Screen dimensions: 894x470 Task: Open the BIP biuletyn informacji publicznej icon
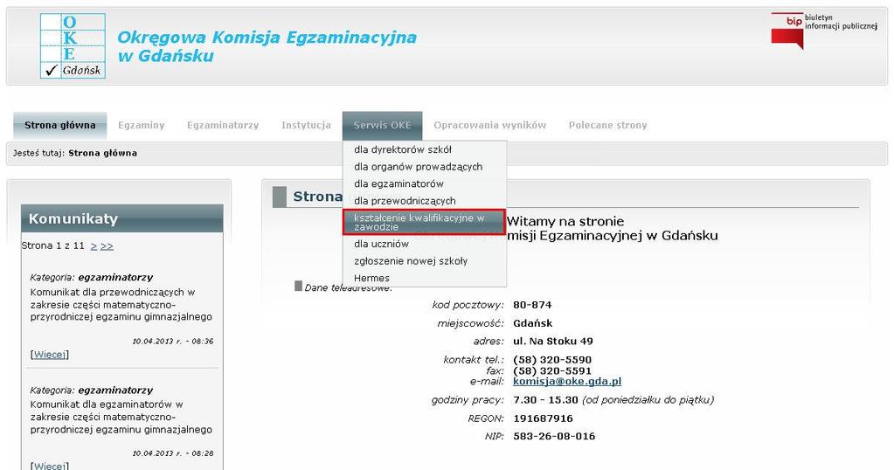824,31
